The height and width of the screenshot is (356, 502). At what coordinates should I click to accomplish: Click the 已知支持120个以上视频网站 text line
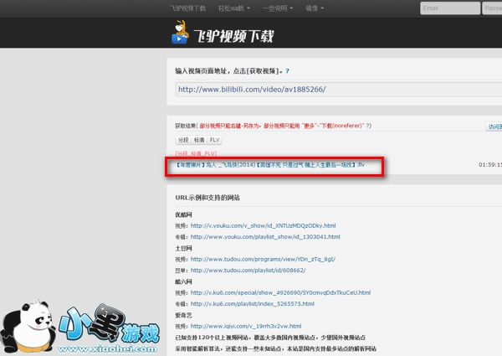click(x=270, y=338)
